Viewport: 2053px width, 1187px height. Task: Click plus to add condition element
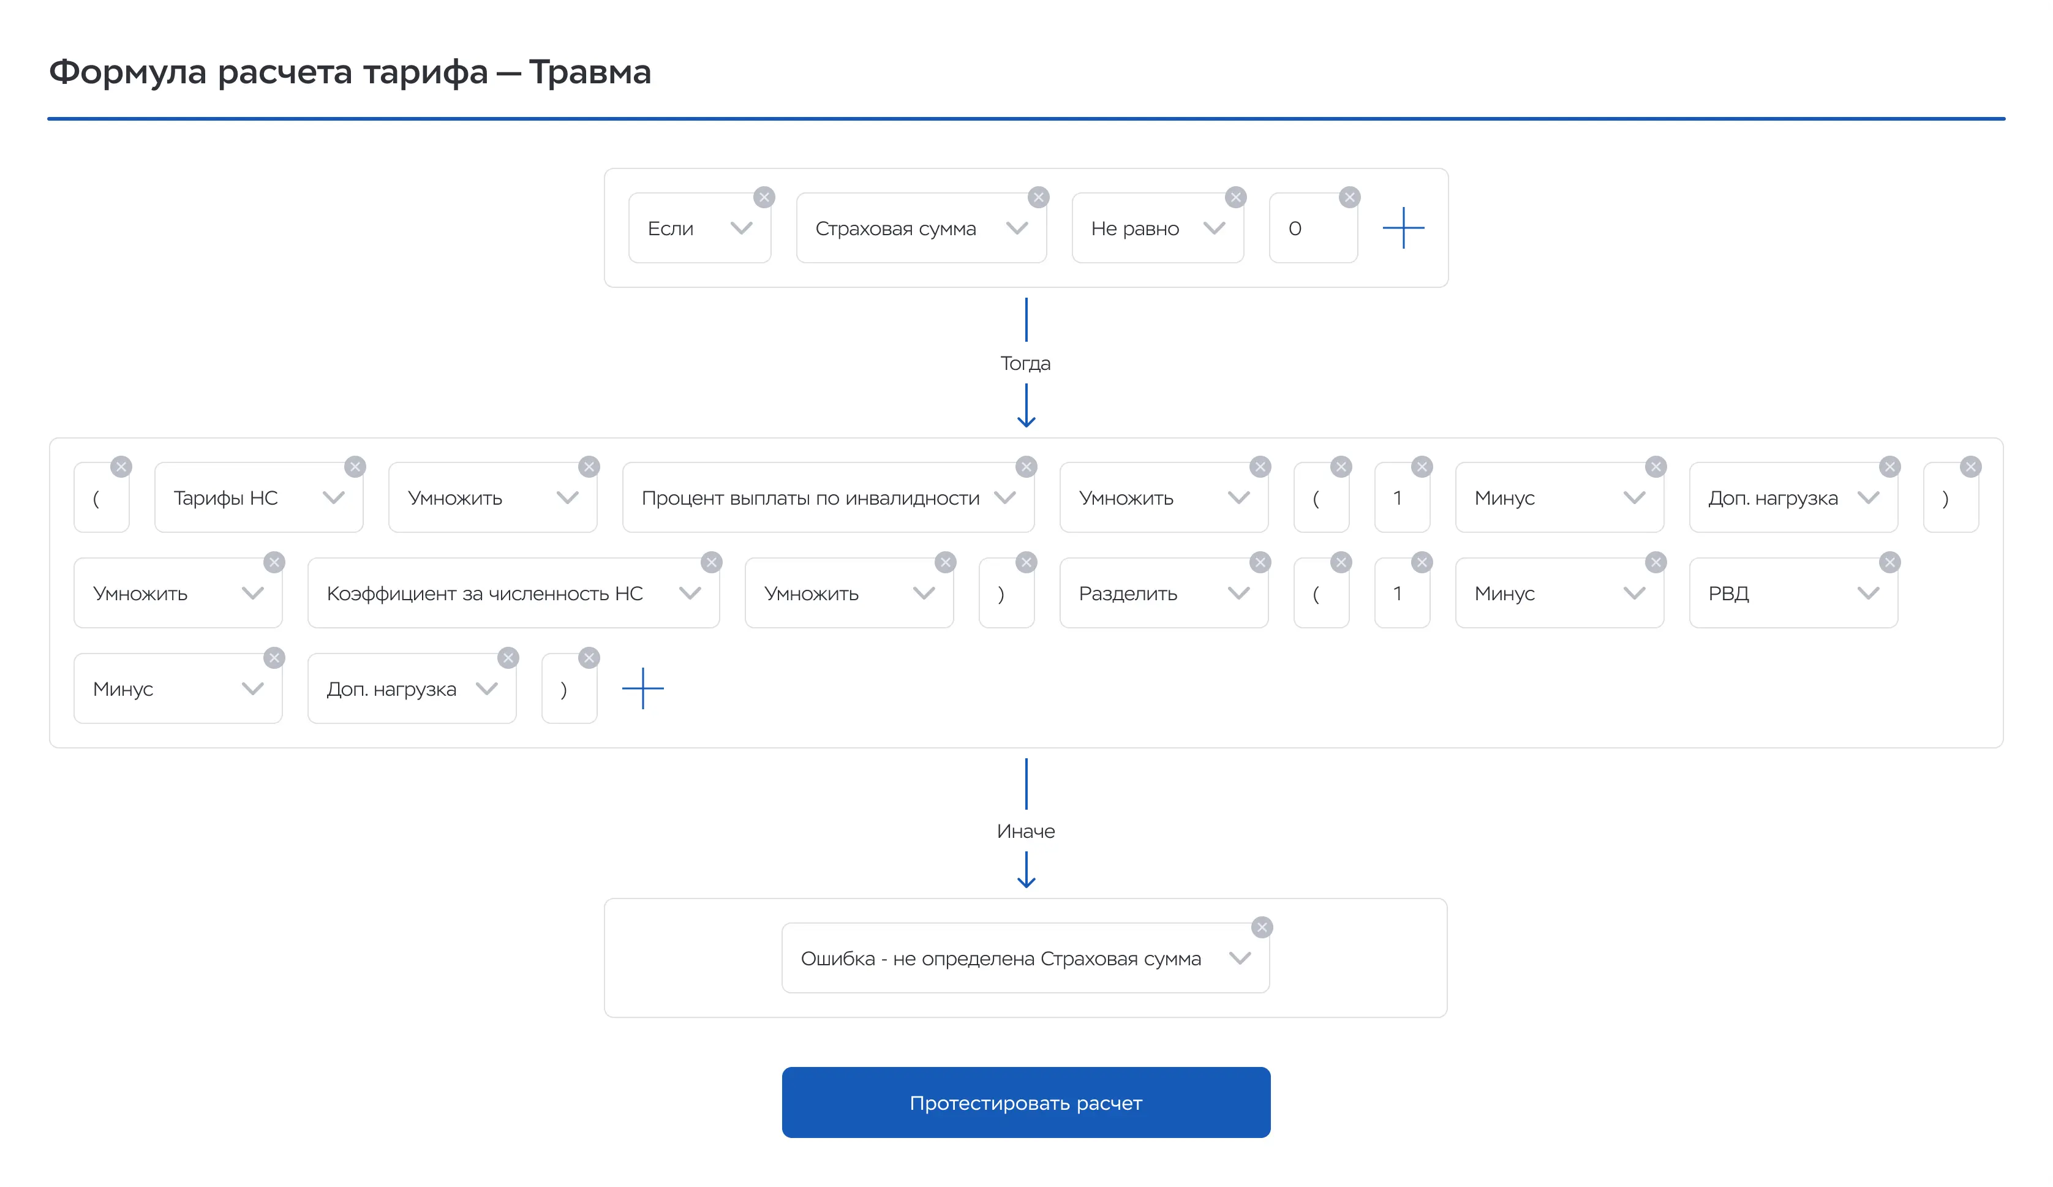(x=1403, y=227)
